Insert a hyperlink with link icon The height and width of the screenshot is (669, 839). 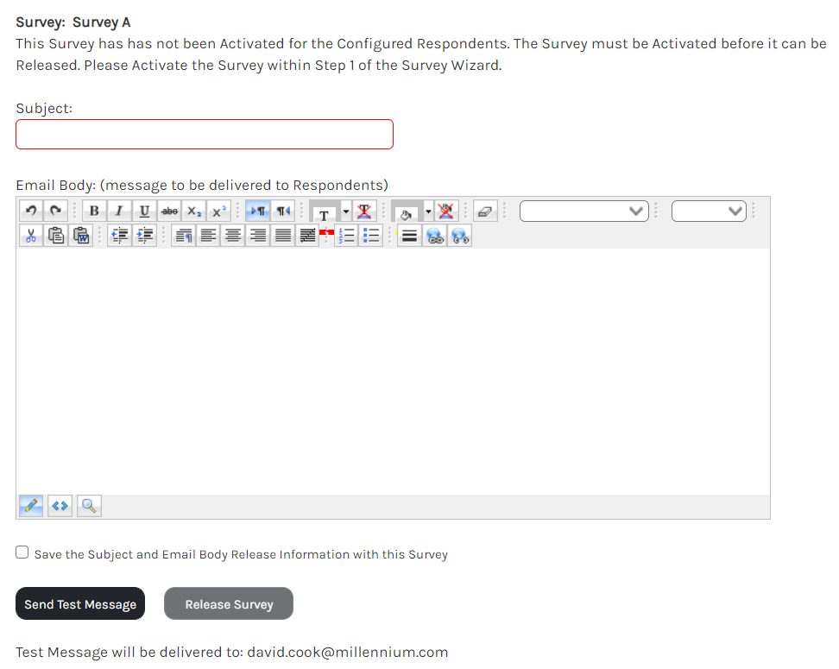(435, 236)
